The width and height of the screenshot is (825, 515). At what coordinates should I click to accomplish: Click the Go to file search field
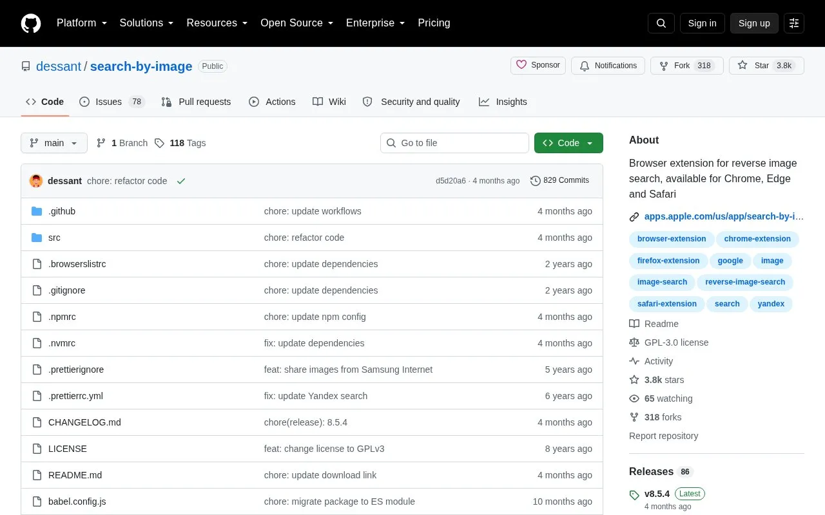pyautogui.click(x=454, y=143)
